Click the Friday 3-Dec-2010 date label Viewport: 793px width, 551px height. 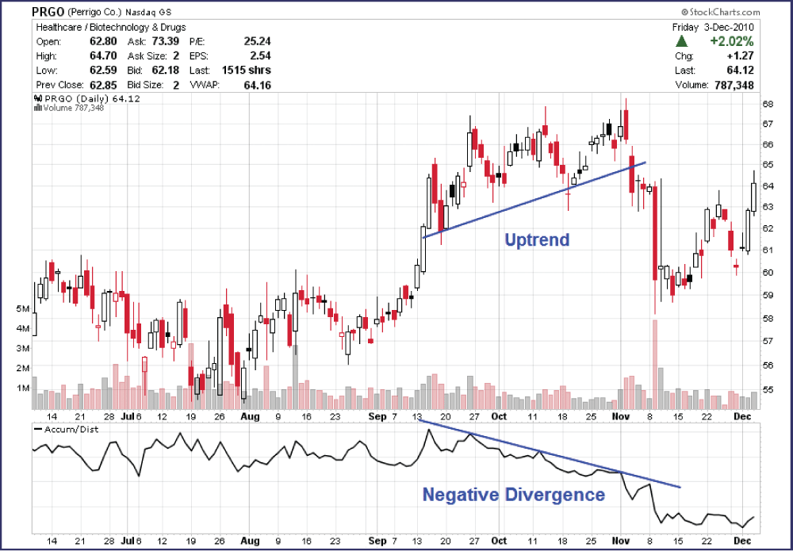716,27
